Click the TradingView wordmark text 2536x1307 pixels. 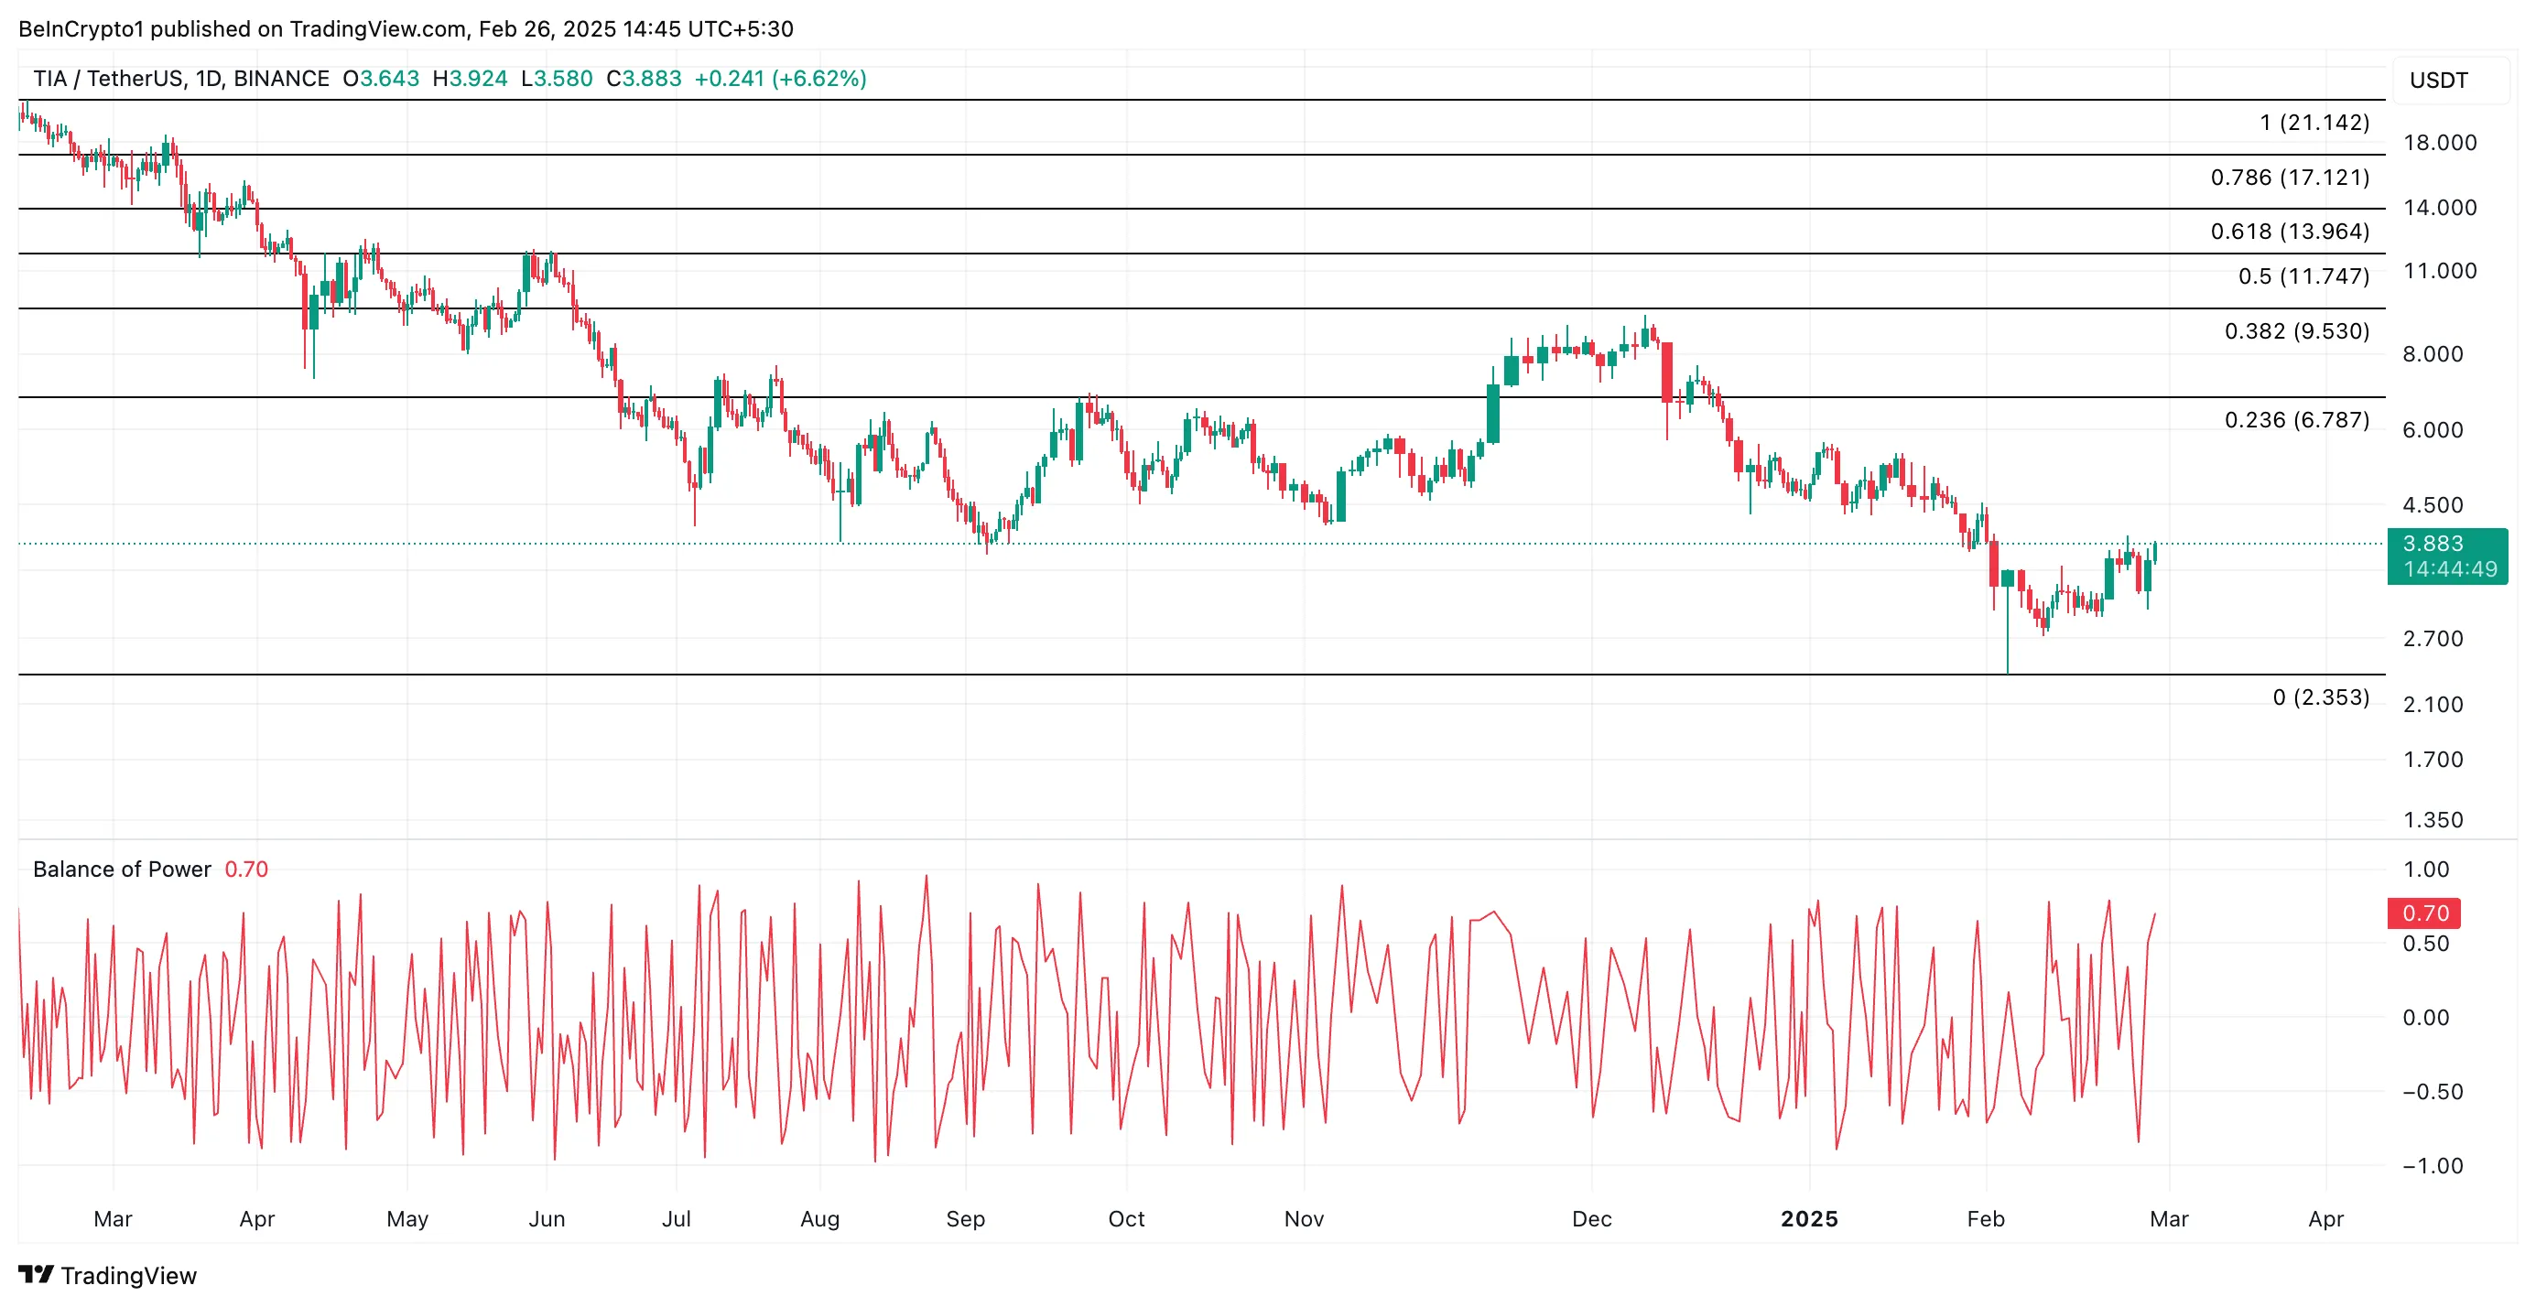(128, 1276)
